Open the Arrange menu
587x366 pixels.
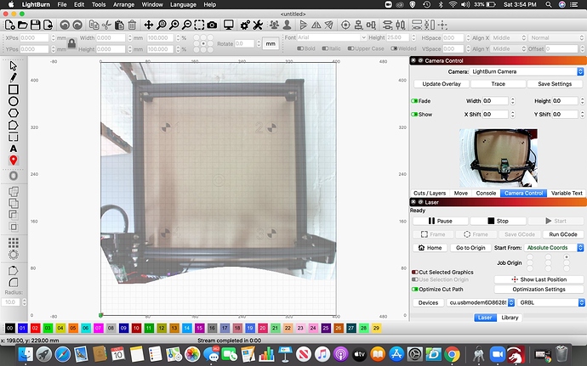click(x=123, y=4)
